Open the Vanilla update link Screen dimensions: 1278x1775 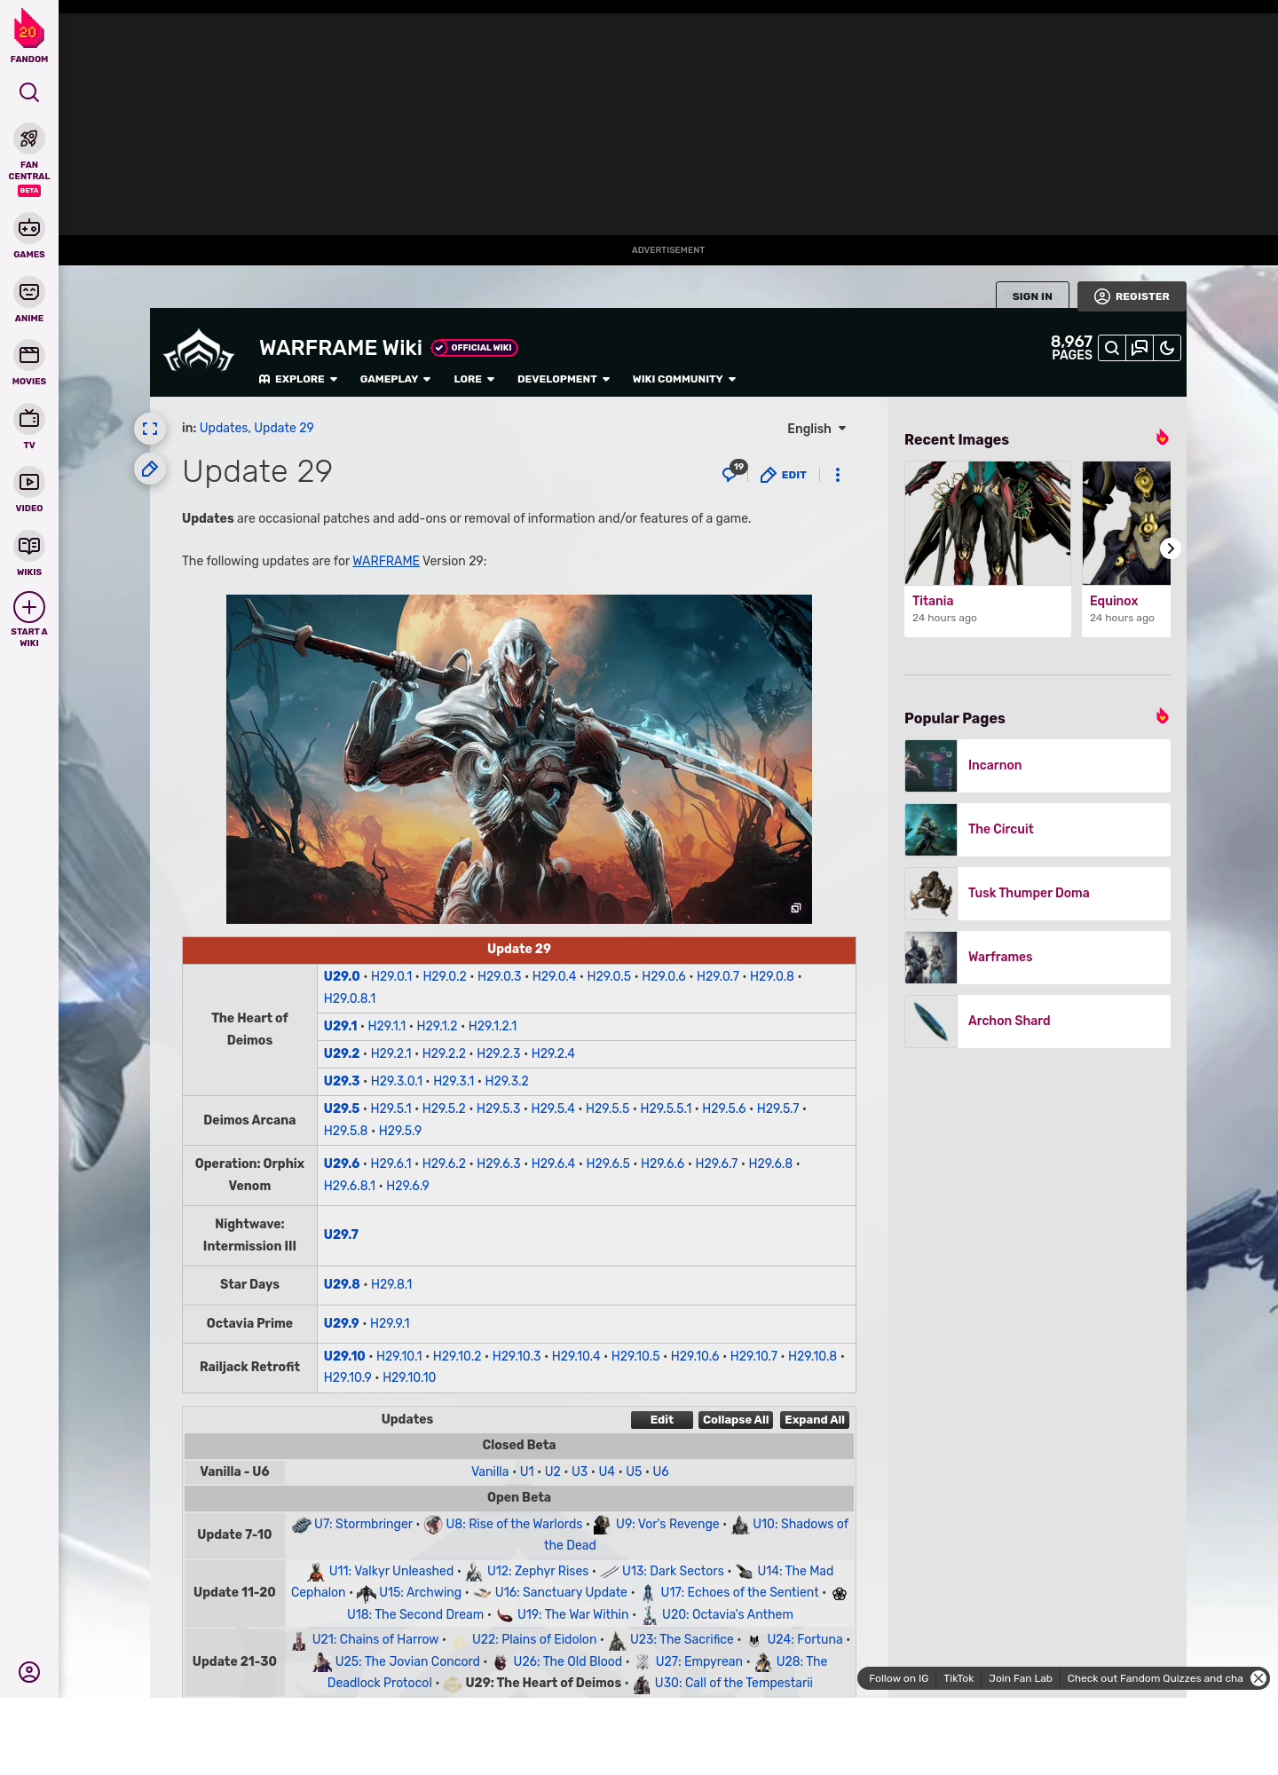[490, 1471]
